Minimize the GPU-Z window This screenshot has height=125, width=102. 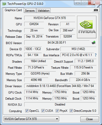point(78,3)
